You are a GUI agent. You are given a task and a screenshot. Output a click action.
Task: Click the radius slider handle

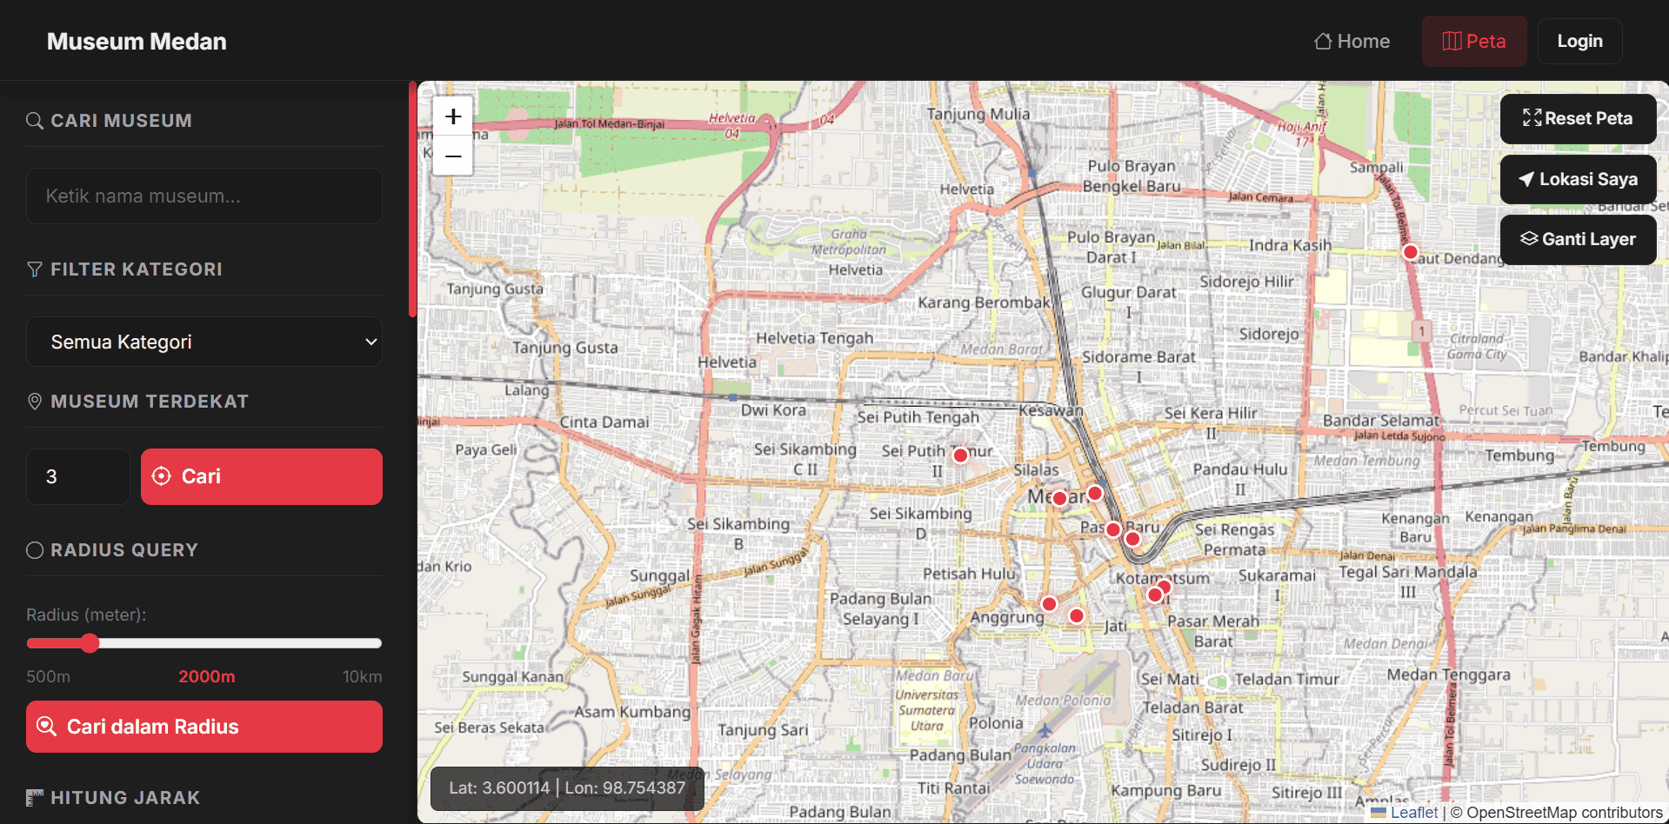(90, 643)
